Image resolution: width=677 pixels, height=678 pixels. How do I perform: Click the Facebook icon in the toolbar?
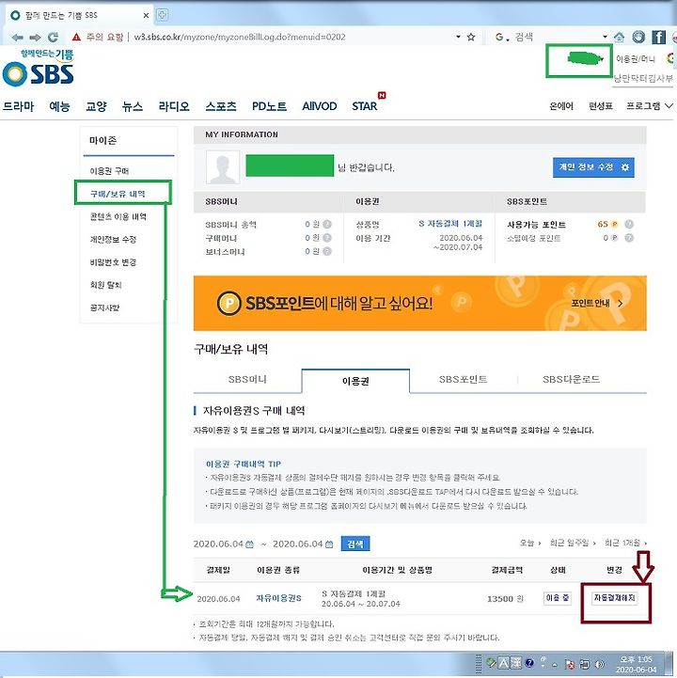click(658, 38)
